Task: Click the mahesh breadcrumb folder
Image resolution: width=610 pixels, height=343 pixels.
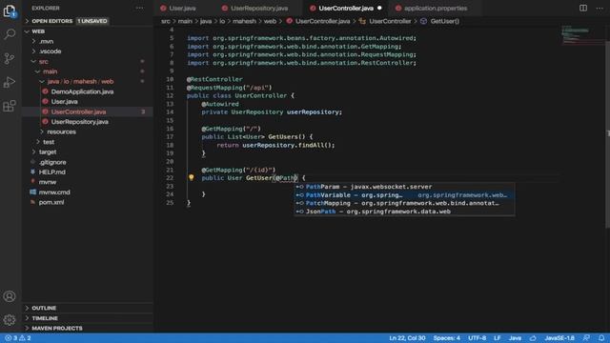Action: 244,21
